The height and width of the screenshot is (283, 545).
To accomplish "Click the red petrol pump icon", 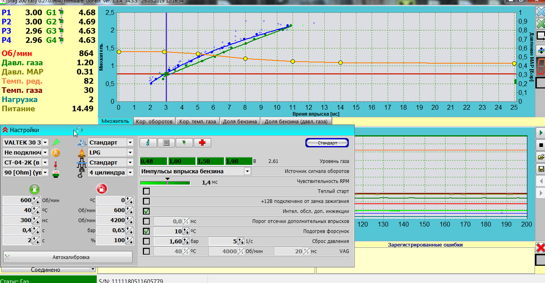I will point(101,189).
